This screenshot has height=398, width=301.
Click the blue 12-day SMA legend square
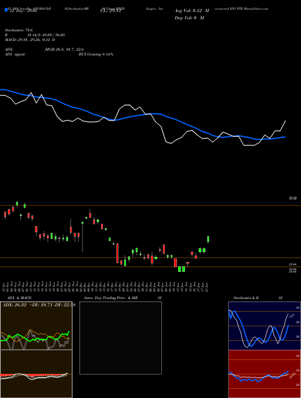point(6,10)
